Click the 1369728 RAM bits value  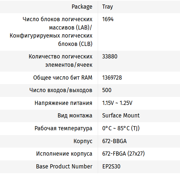(112, 78)
